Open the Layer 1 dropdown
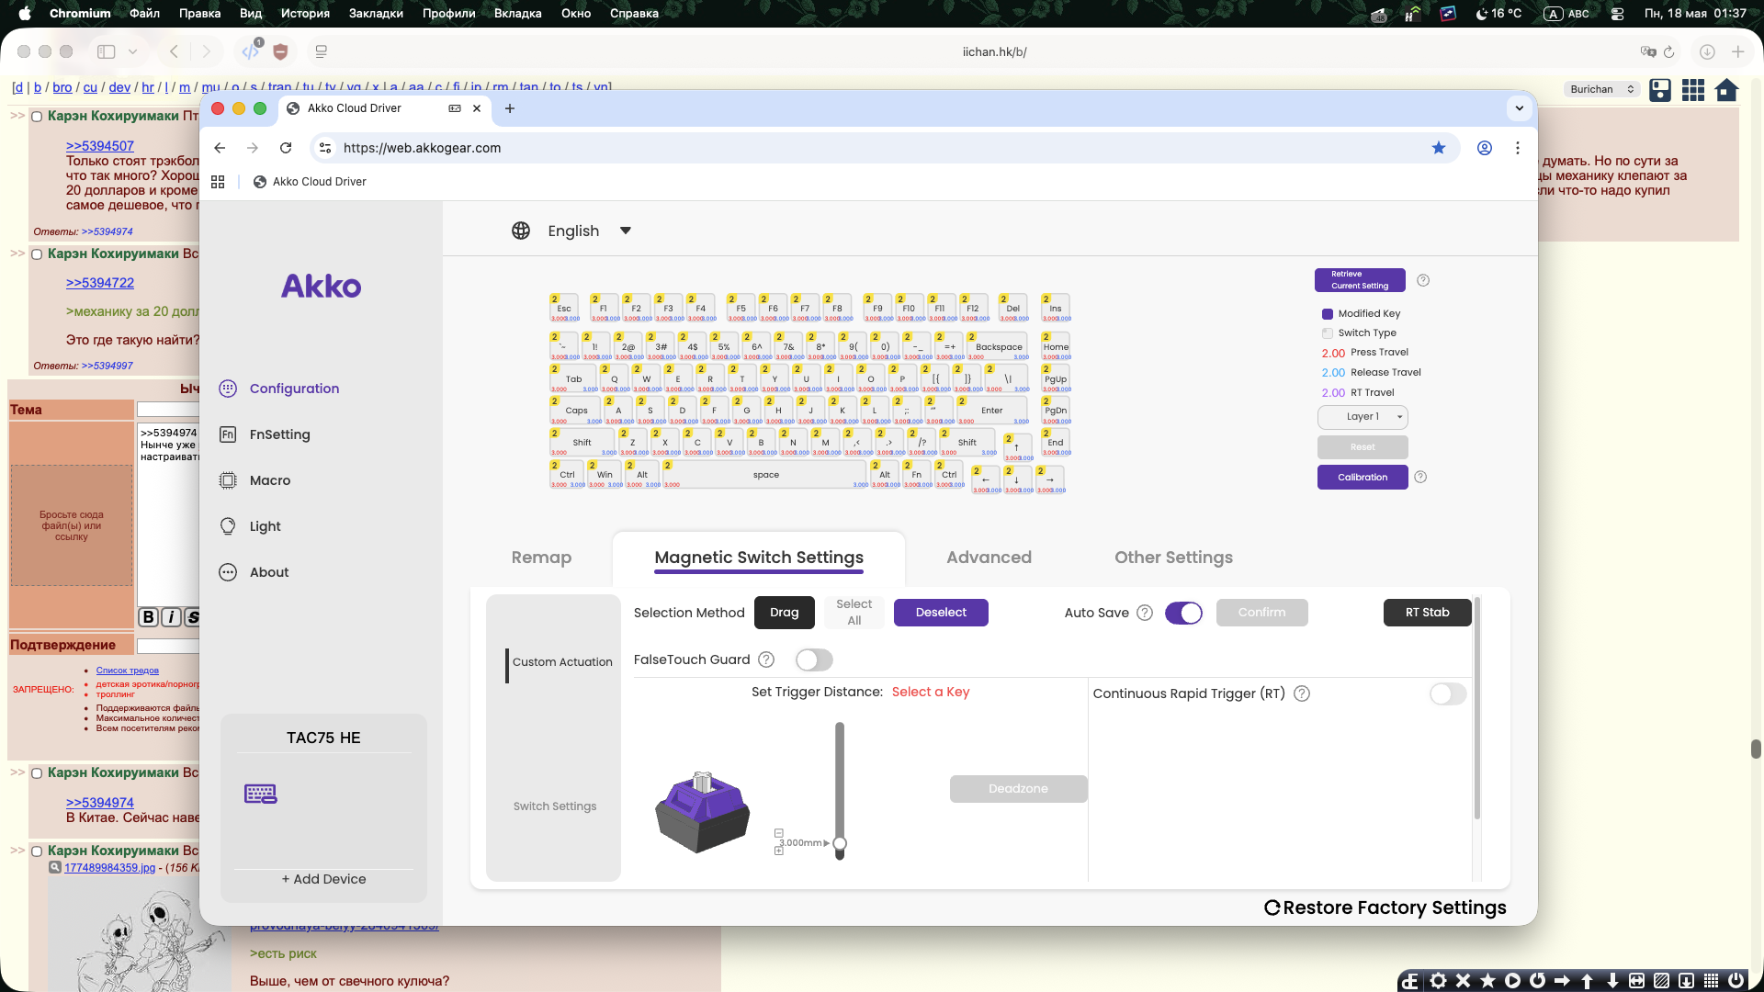 pyautogui.click(x=1363, y=417)
